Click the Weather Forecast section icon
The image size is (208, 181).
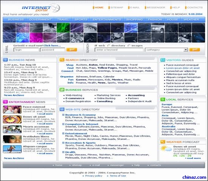point(163,142)
